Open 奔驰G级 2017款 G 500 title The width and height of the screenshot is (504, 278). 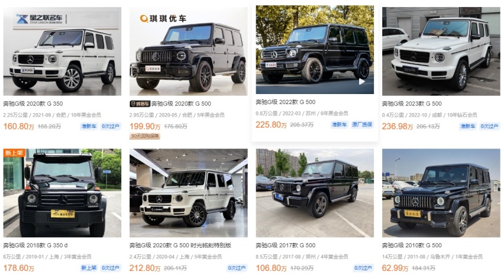pyautogui.click(x=286, y=245)
